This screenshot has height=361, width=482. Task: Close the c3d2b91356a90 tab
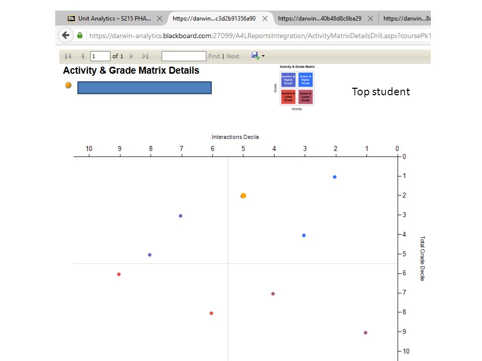[x=265, y=19]
